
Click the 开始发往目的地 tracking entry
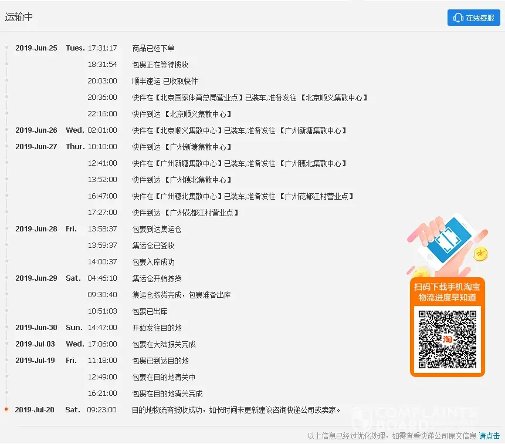pyautogui.click(x=157, y=328)
